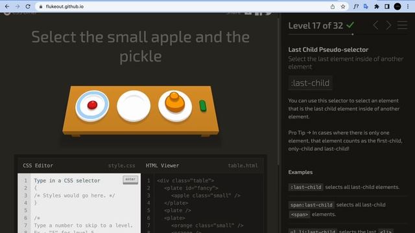Open the Chrome profile avatar
Screen dimensions: 415x233
[x=397, y=6]
